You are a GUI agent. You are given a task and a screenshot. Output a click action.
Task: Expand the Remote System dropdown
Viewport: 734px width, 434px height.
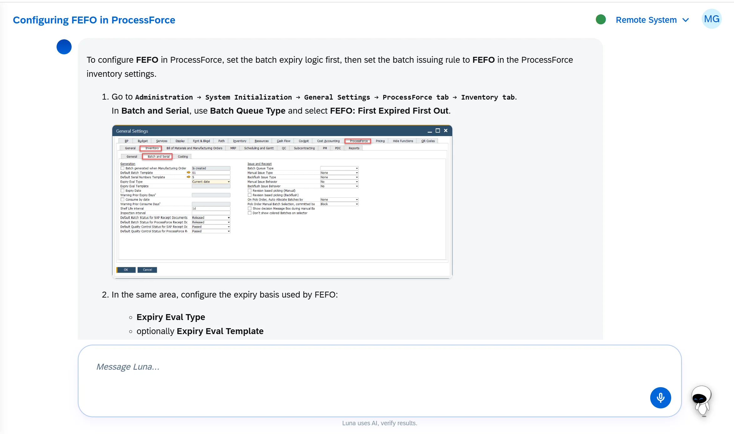tap(652, 20)
